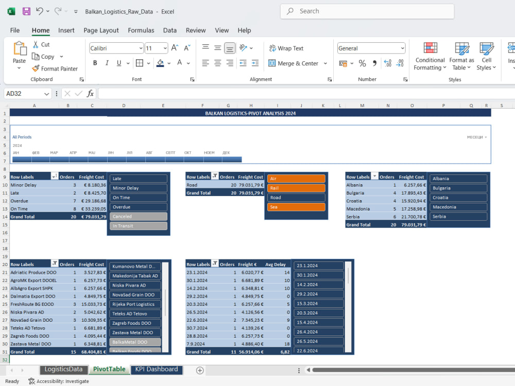Click the Insert Function fx icon
This screenshot has width=515, height=386.
(90, 94)
